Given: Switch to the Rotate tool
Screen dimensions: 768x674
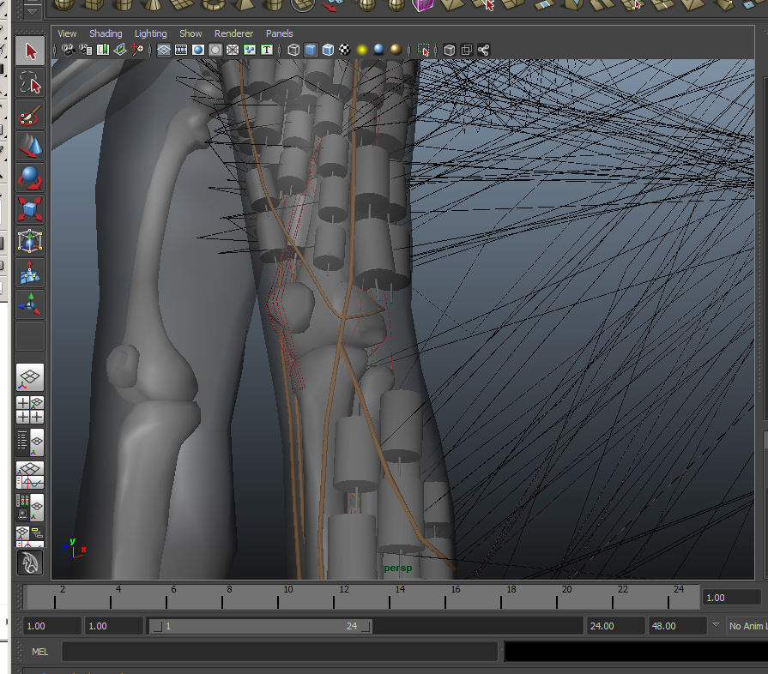Looking at the screenshot, I should (31, 178).
